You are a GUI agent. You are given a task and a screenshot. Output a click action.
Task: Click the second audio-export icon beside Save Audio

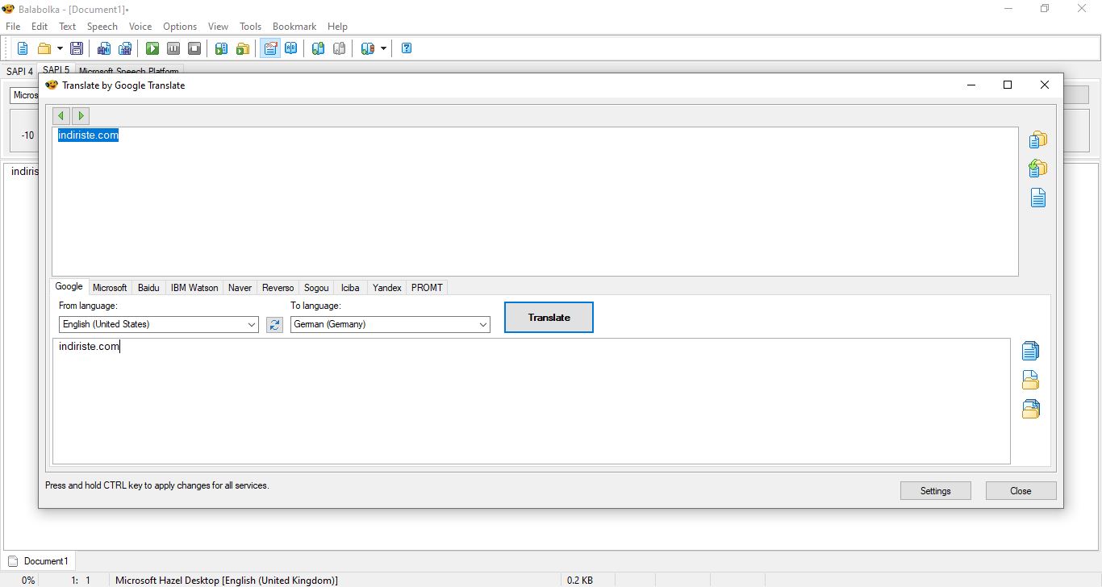(x=125, y=48)
